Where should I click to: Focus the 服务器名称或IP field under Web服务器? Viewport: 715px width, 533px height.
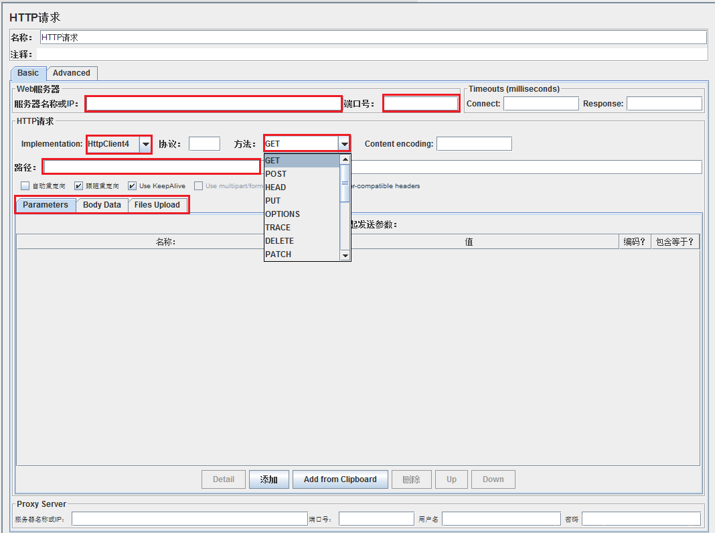click(214, 104)
